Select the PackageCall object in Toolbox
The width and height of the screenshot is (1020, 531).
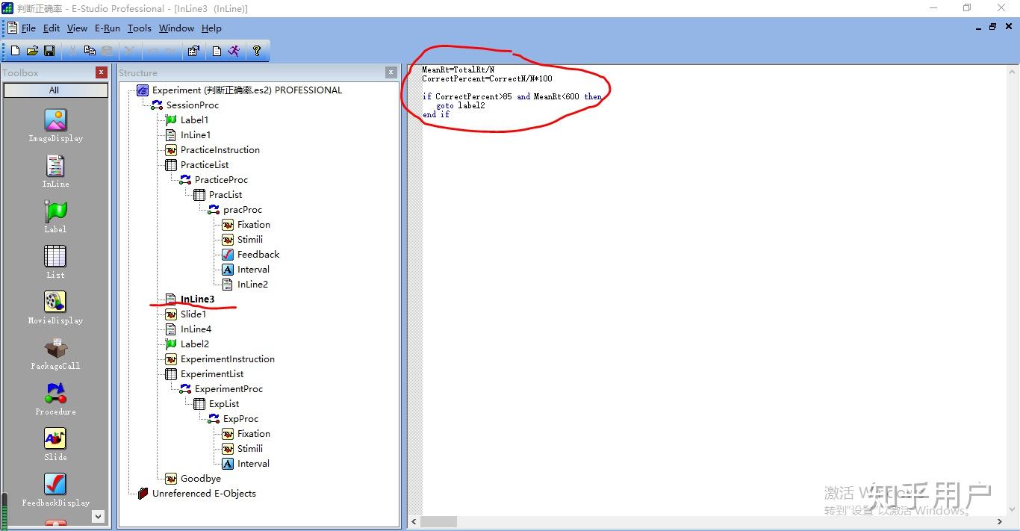pyautogui.click(x=55, y=353)
